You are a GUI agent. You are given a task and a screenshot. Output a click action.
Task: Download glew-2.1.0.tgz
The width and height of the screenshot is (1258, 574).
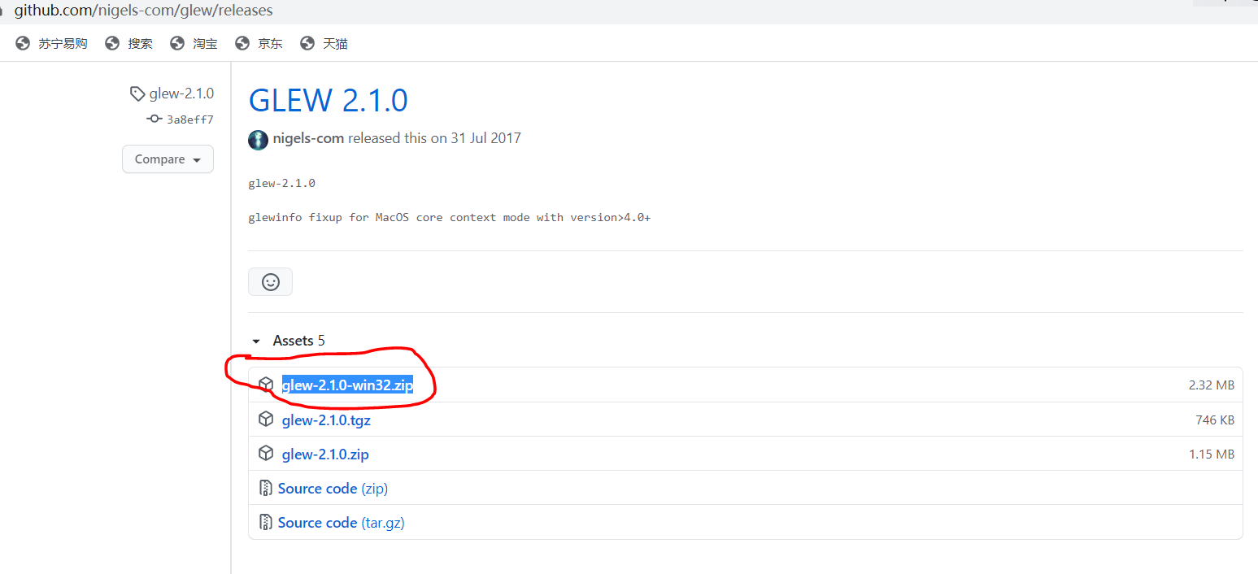click(x=326, y=420)
